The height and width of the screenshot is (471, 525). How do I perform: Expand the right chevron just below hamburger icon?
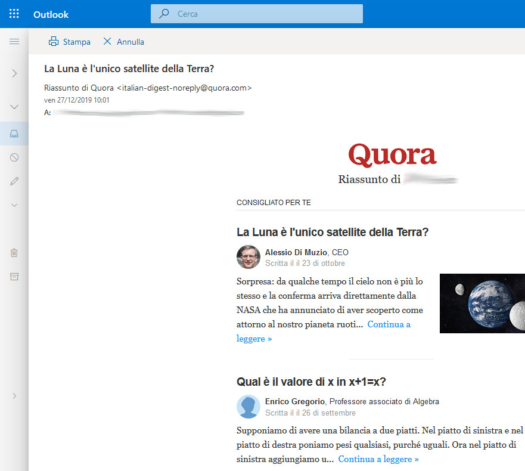pyautogui.click(x=14, y=73)
